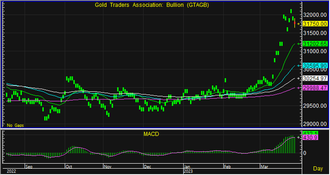Click the yellow arrow marker beside 31750.00

(298, 24)
